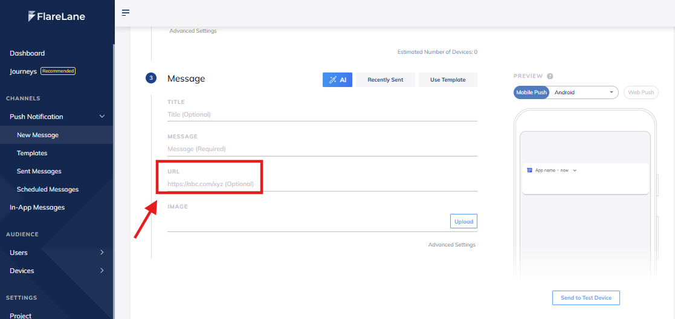This screenshot has height=319, width=675.
Task: Click the sidebar scrollbar
Action: (x=114, y=181)
